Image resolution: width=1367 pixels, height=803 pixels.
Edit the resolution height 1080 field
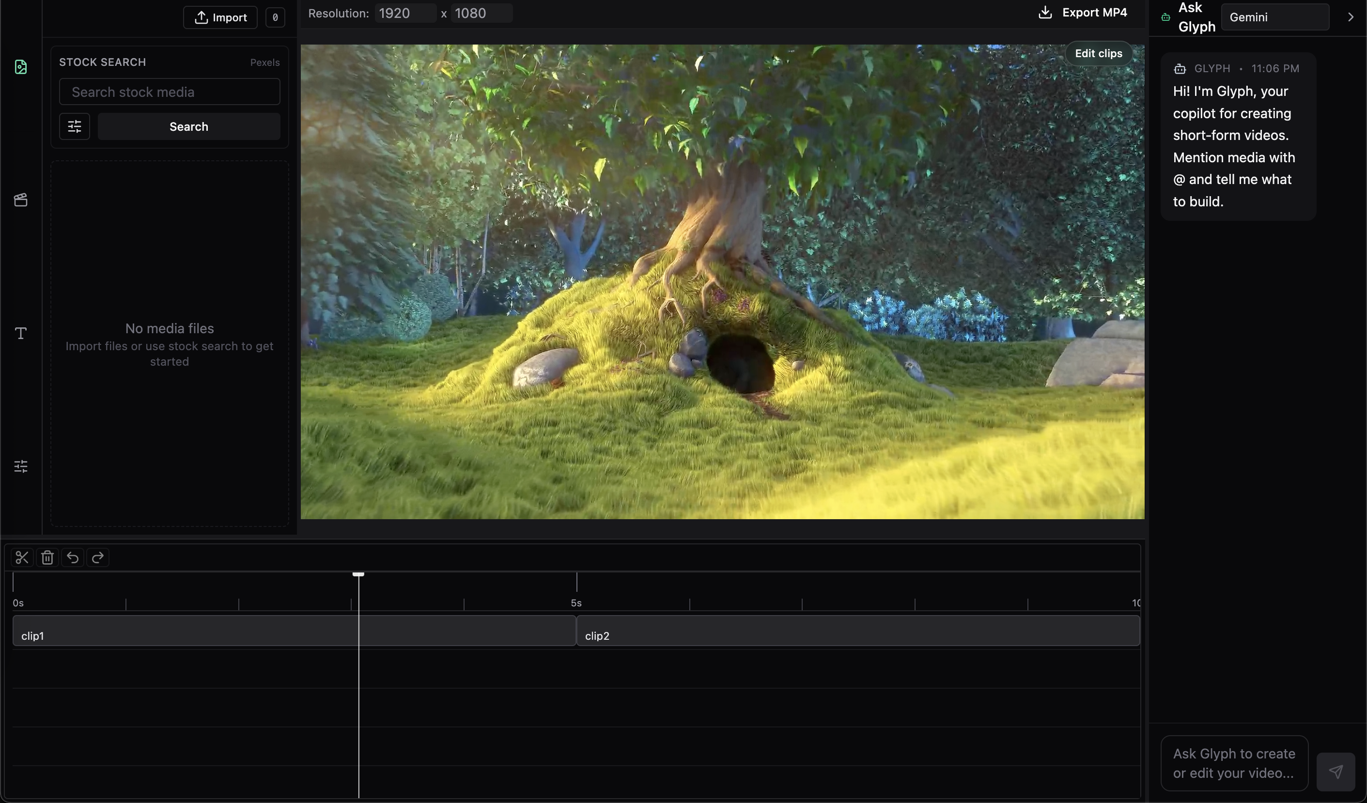(482, 13)
